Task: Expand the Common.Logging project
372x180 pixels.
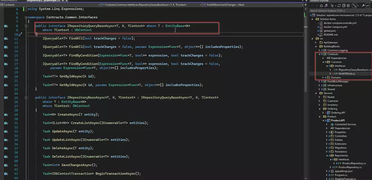Action: [320, 51]
